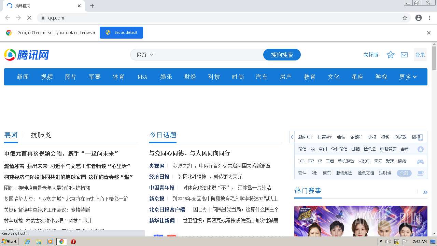Show more 热门赛事 with double arrow

click(x=425, y=192)
